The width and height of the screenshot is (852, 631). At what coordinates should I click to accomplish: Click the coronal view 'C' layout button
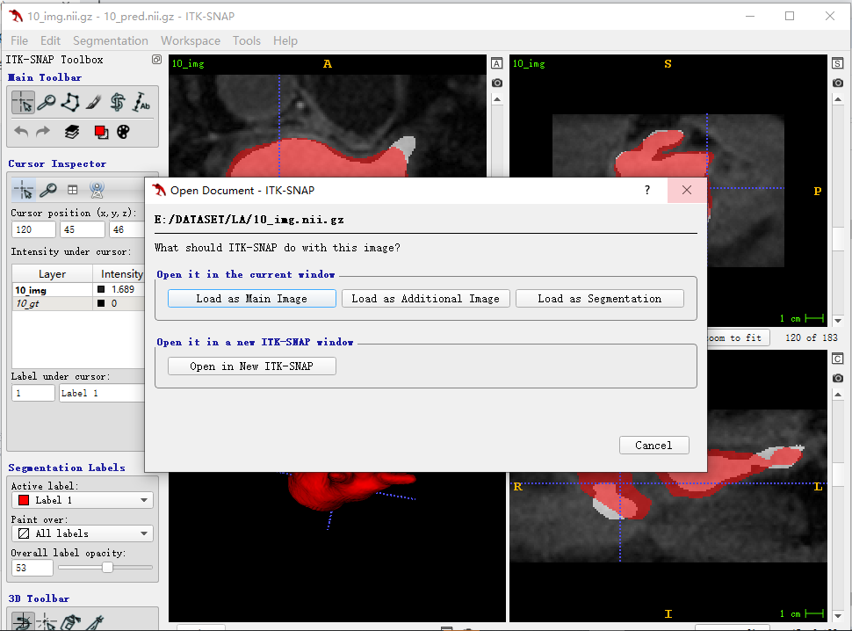[837, 359]
